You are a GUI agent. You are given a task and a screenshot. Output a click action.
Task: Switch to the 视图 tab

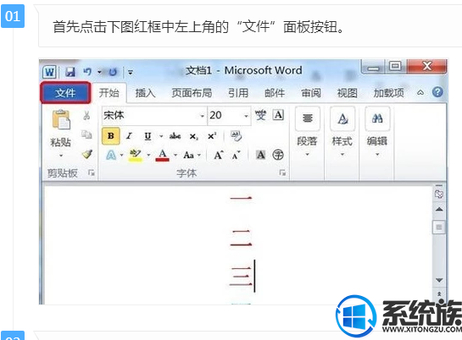347,93
